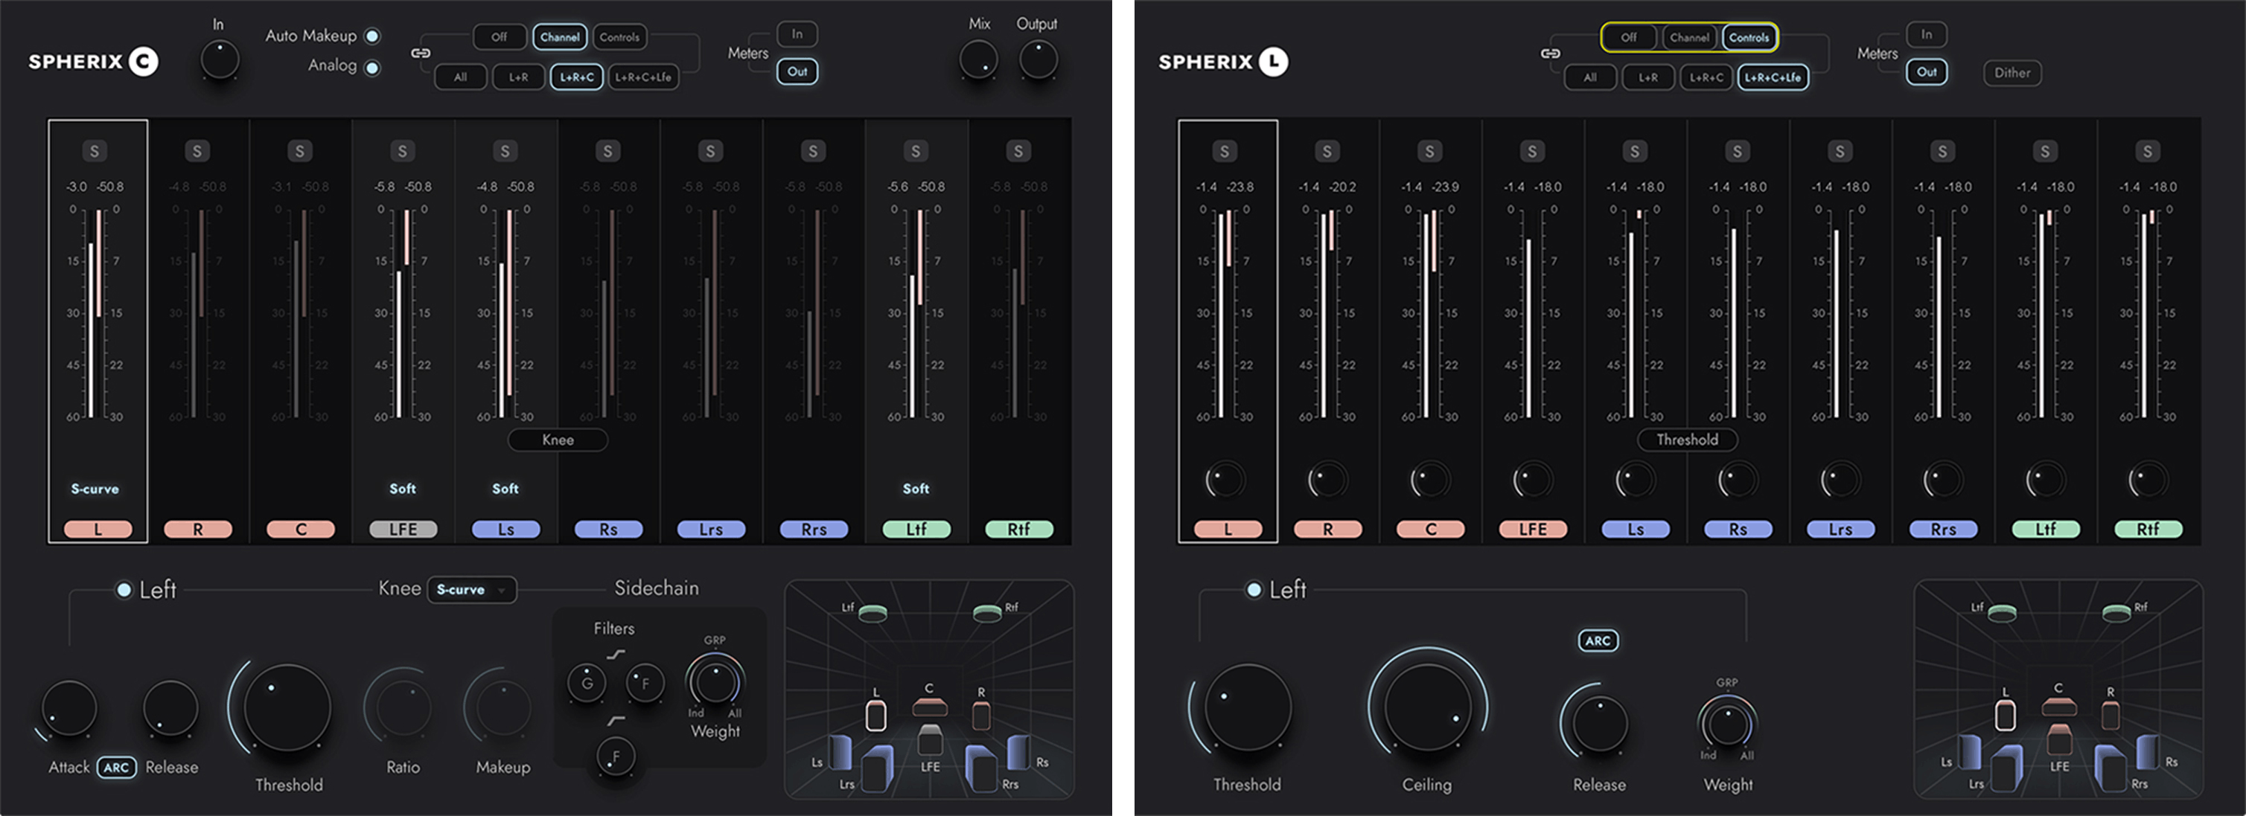Click the Dither button

point(2012,73)
